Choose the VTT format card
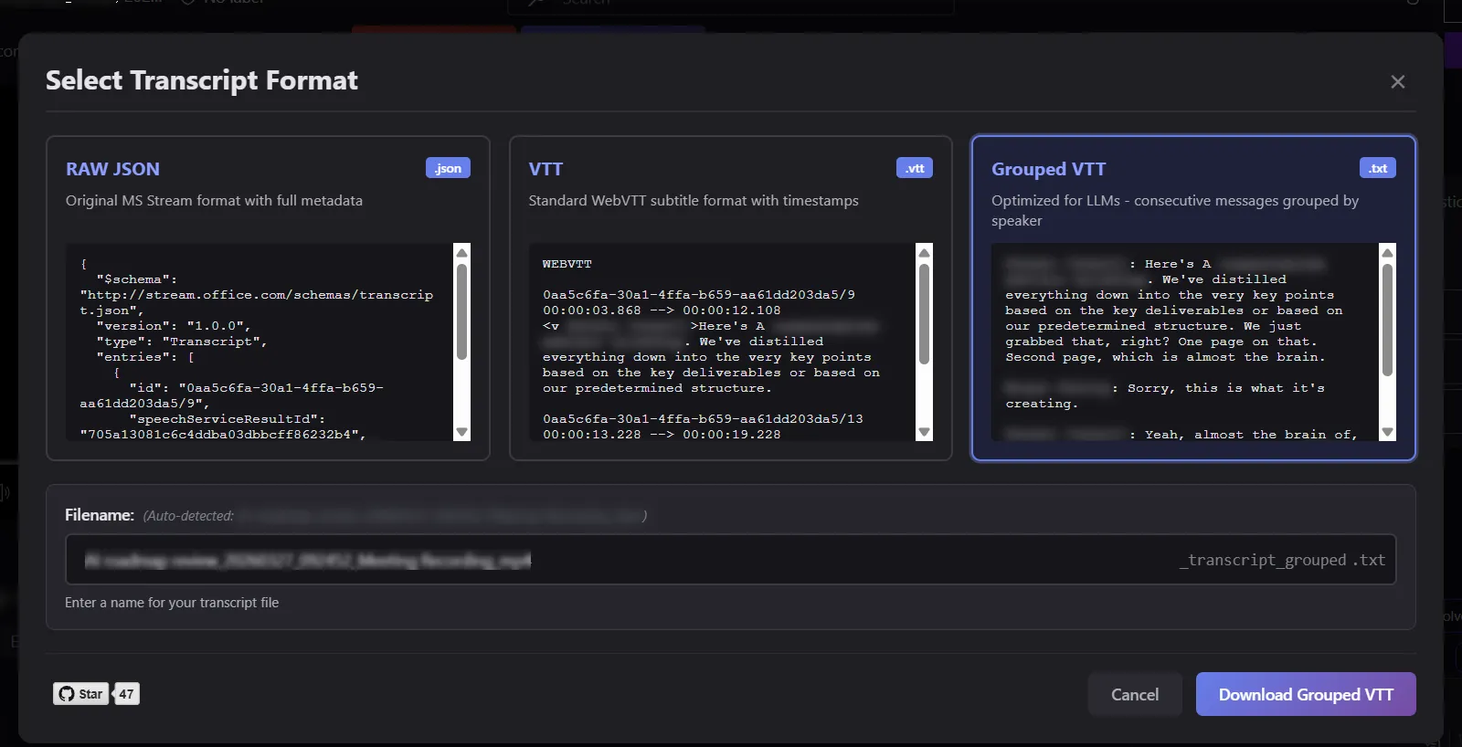The height and width of the screenshot is (747, 1462). 730,298
